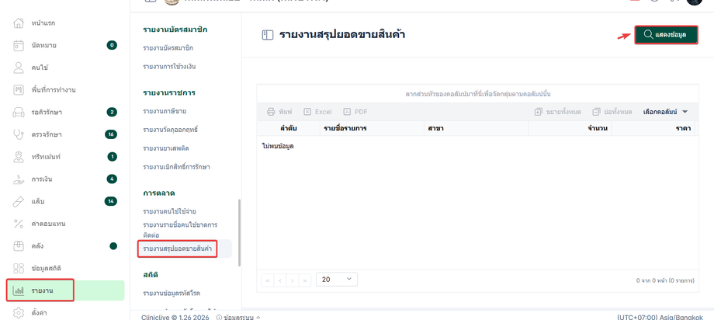Sort by the รายชื่อรายการ column header
714x320 pixels.
click(x=372, y=129)
